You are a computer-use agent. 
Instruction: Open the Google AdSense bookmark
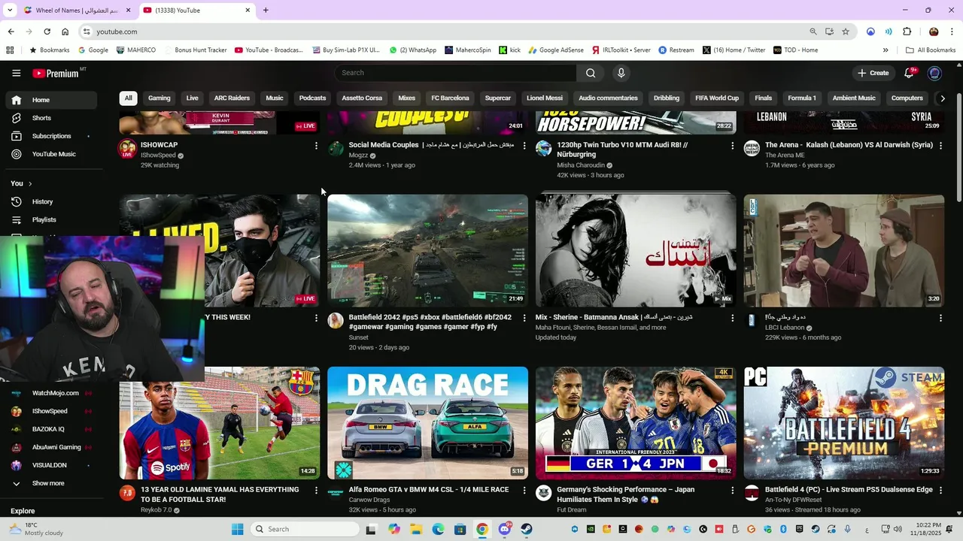[x=556, y=50]
